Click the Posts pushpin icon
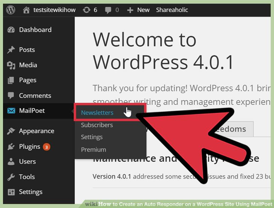274x208 pixels. 11,50
